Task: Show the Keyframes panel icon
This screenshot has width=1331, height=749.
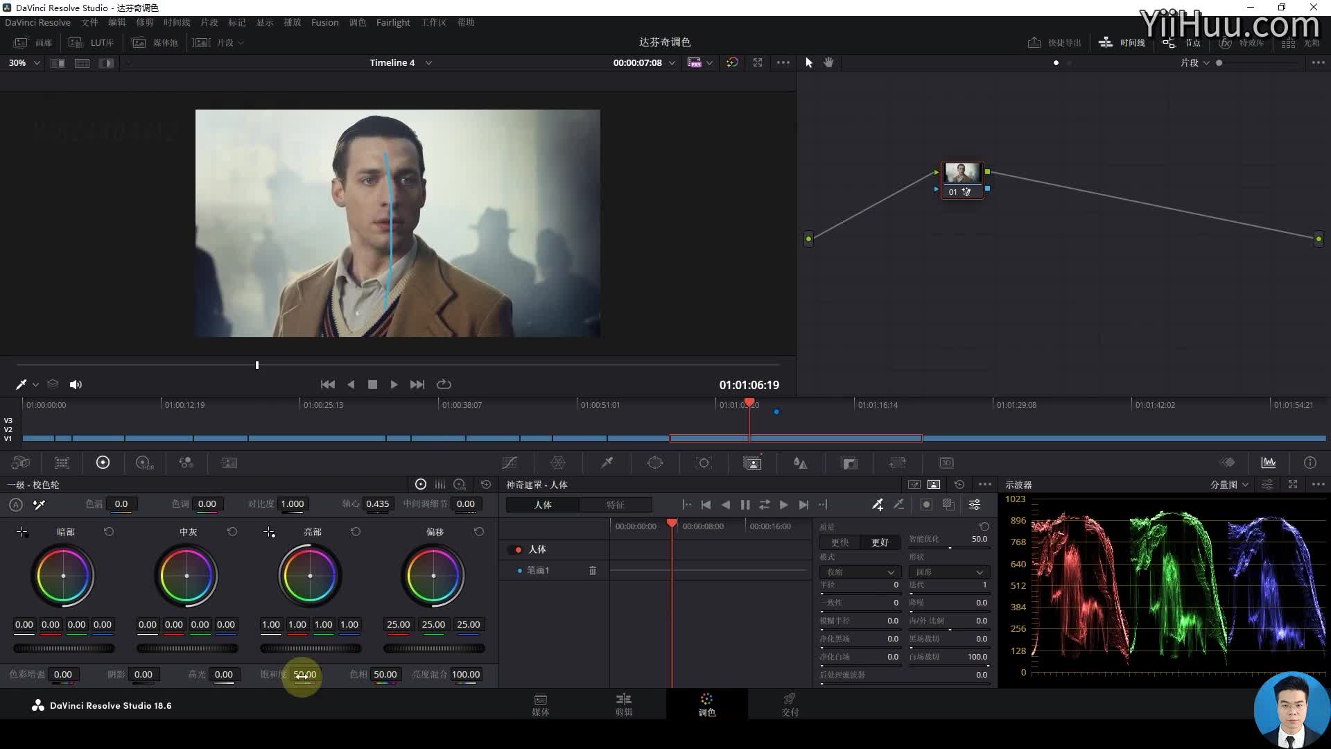Action: [1228, 463]
